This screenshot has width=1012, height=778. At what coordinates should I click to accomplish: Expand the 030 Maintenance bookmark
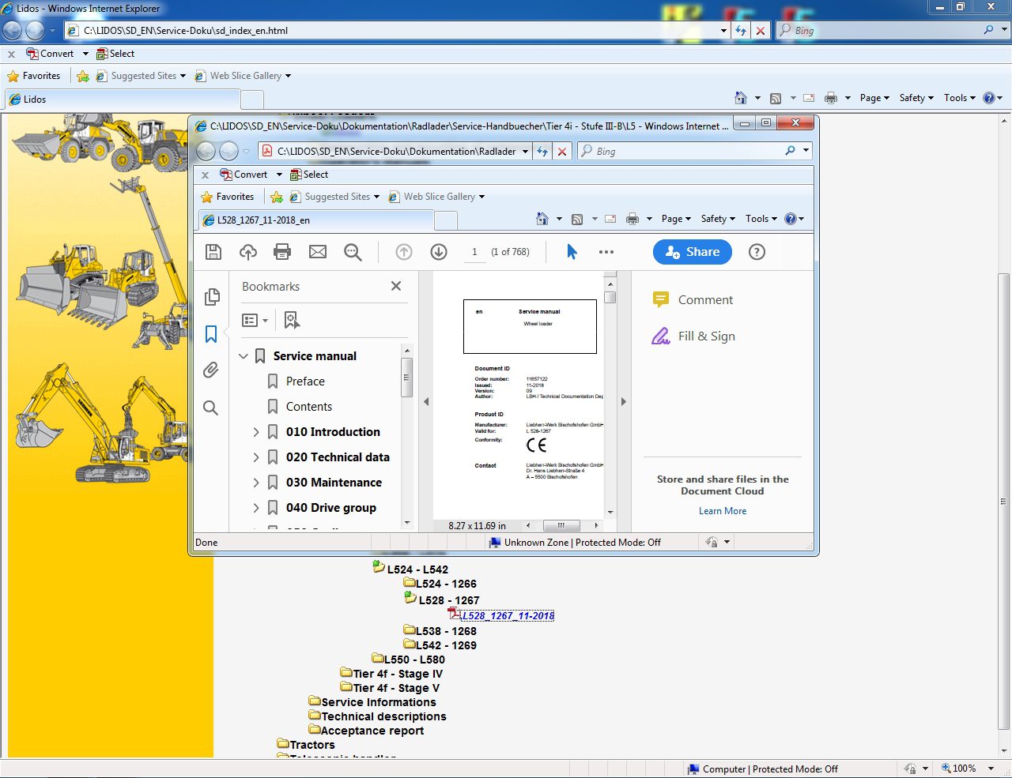(256, 483)
